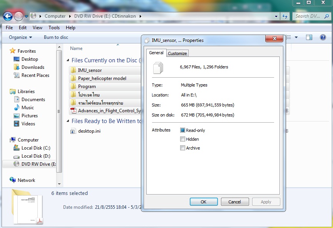Expand the address bar history dropdown
The height and width of the screenshot is (228, 333).
pyautogui.click(x=276, y=16)
